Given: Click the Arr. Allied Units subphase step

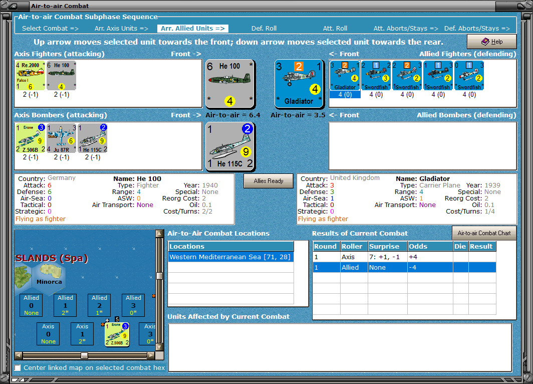Looking at the screenshot, I should 193,29.
